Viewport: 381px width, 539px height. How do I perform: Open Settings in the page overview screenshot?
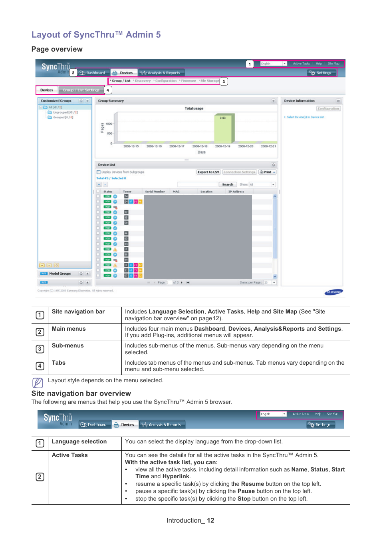321,73
